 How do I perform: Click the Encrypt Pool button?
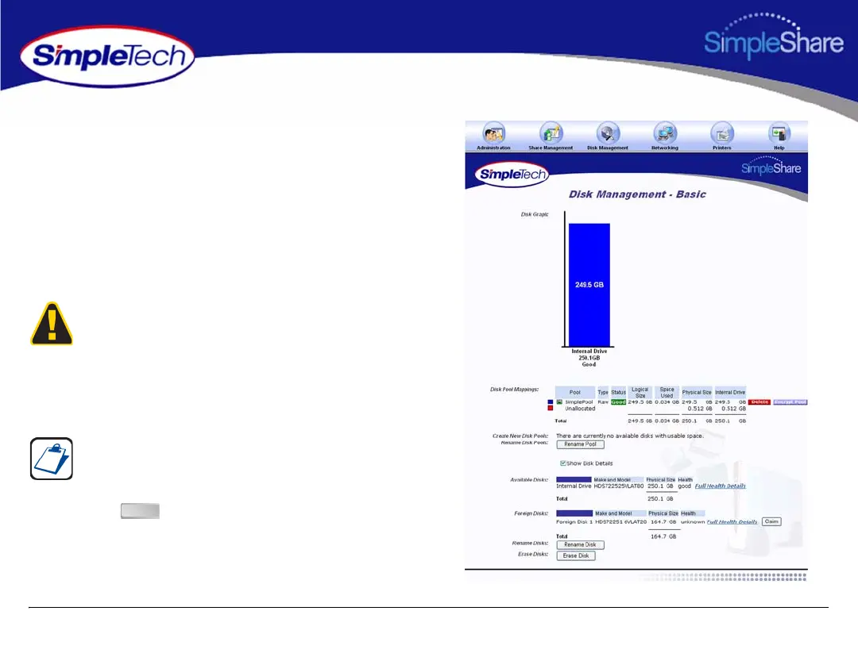tap(790, 401)
